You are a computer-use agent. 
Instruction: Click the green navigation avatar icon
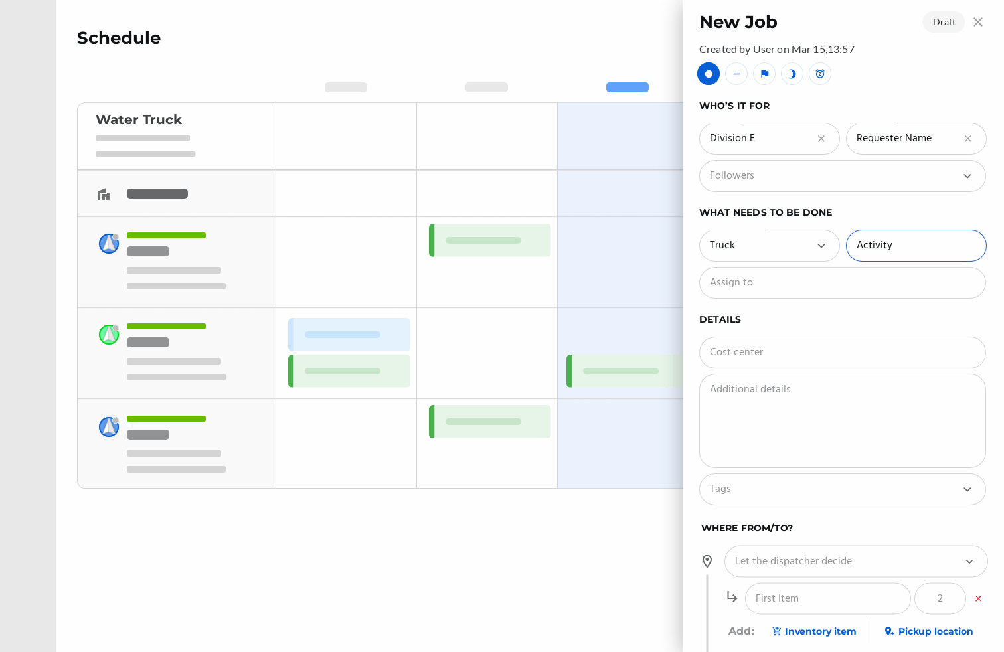109,335
